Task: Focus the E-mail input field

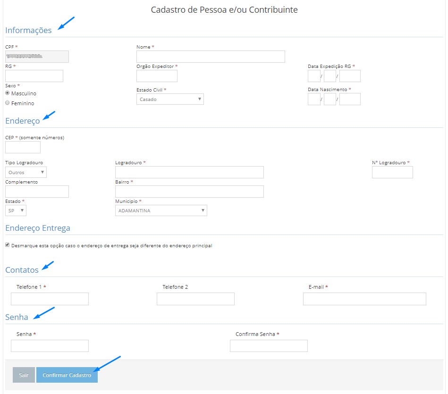Action: pos(364,299)
